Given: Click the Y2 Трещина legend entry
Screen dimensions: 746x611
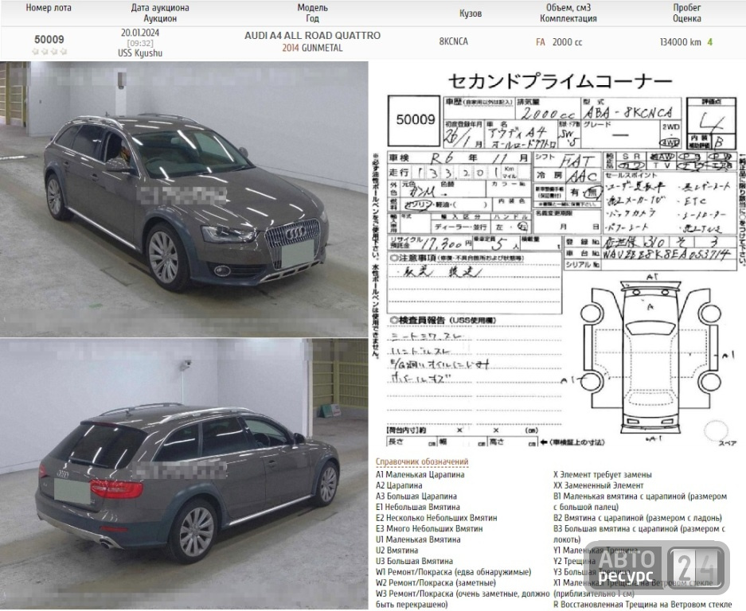Looking at the screenshot, I should [x=574, y=562].
